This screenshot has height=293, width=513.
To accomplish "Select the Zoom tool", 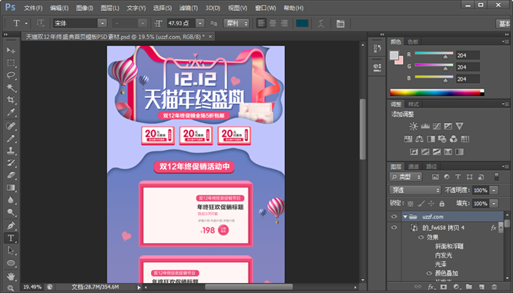I will pos(11,288).
